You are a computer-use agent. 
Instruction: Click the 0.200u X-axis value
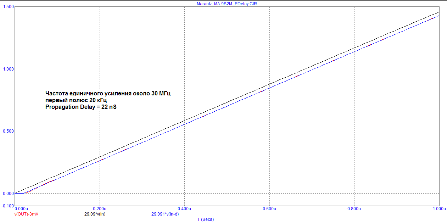pos(100,209)
